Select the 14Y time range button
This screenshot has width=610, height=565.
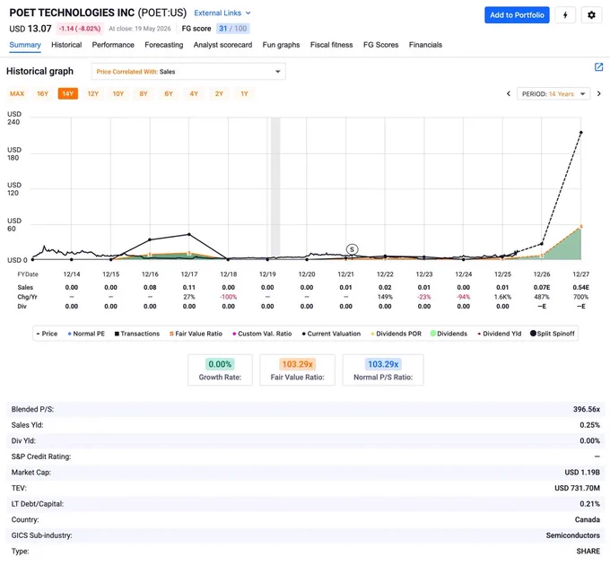pos(67,93)
